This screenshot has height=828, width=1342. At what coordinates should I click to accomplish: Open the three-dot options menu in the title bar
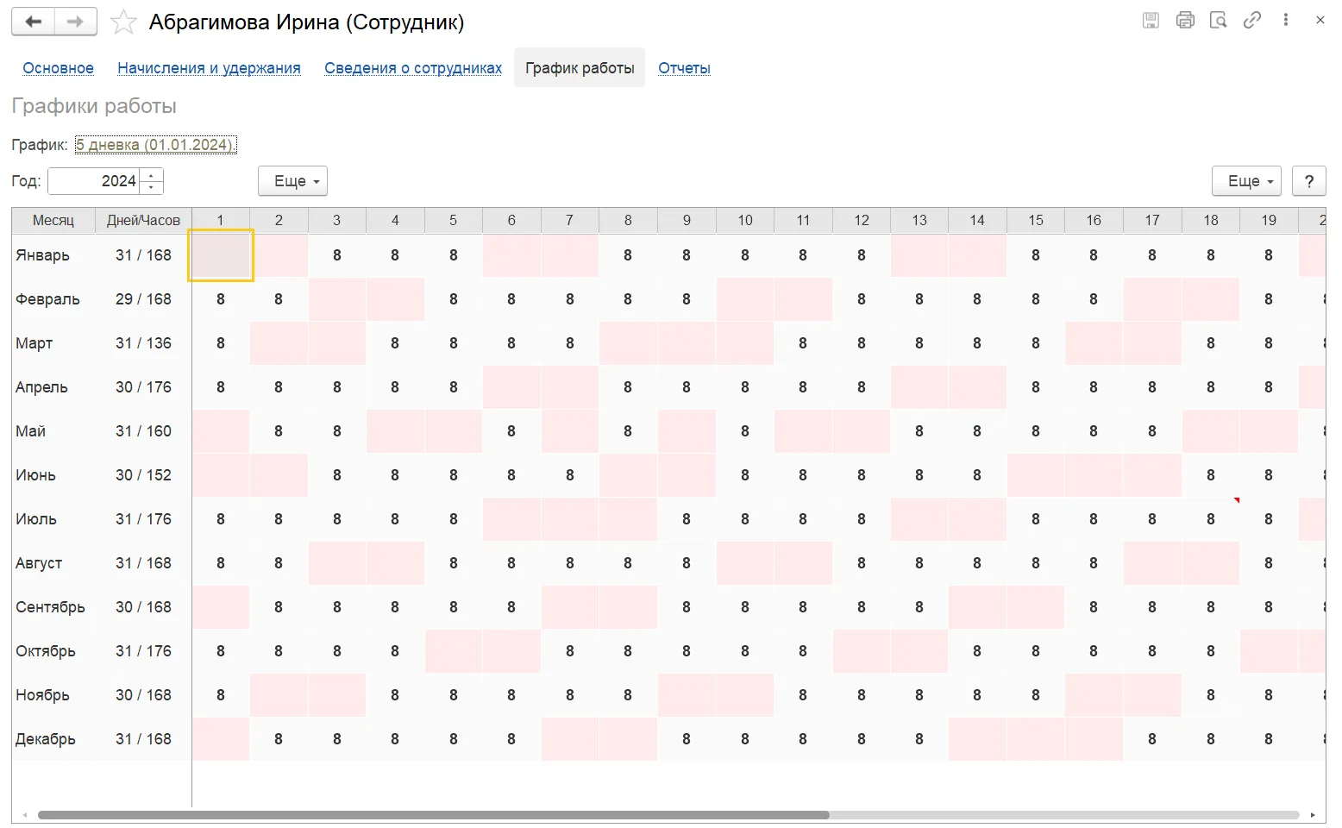coord(1286,20)
